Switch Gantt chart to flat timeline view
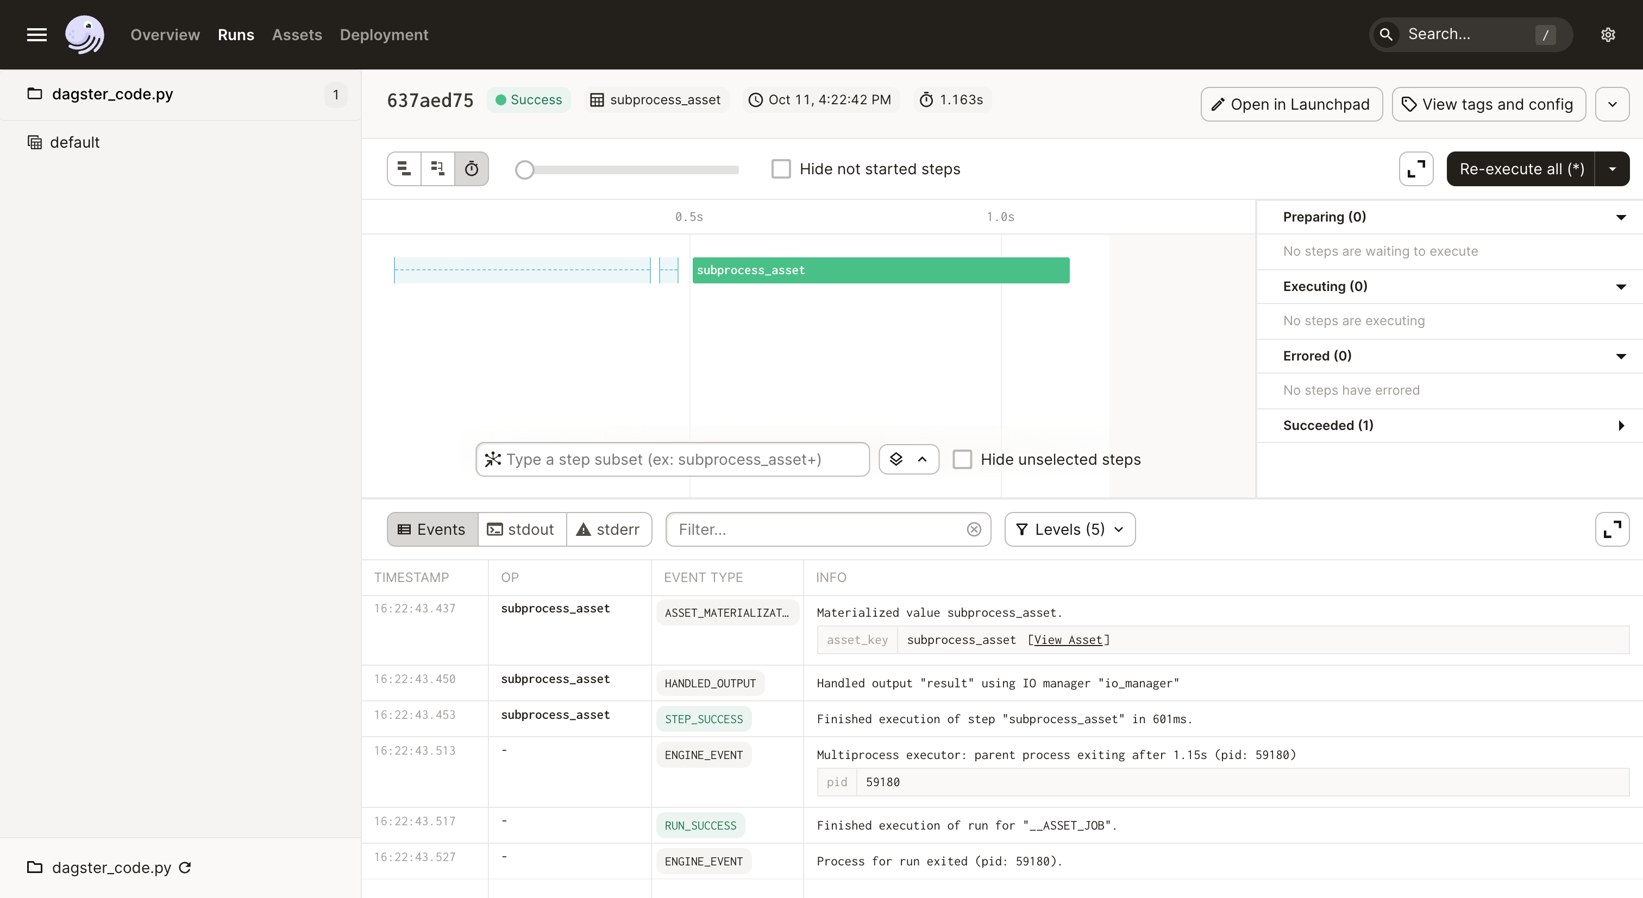 (403, 168)
